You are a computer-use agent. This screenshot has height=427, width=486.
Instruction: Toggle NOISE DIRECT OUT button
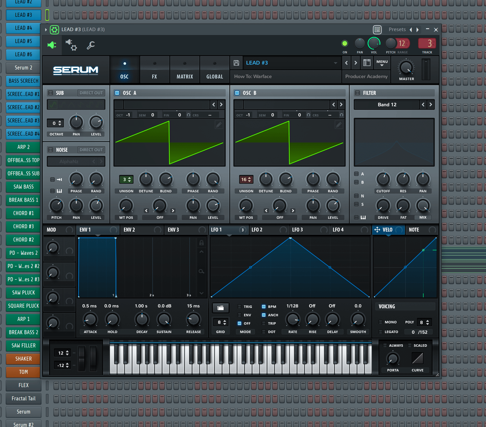pyautogui.click(x=91, y=150)
